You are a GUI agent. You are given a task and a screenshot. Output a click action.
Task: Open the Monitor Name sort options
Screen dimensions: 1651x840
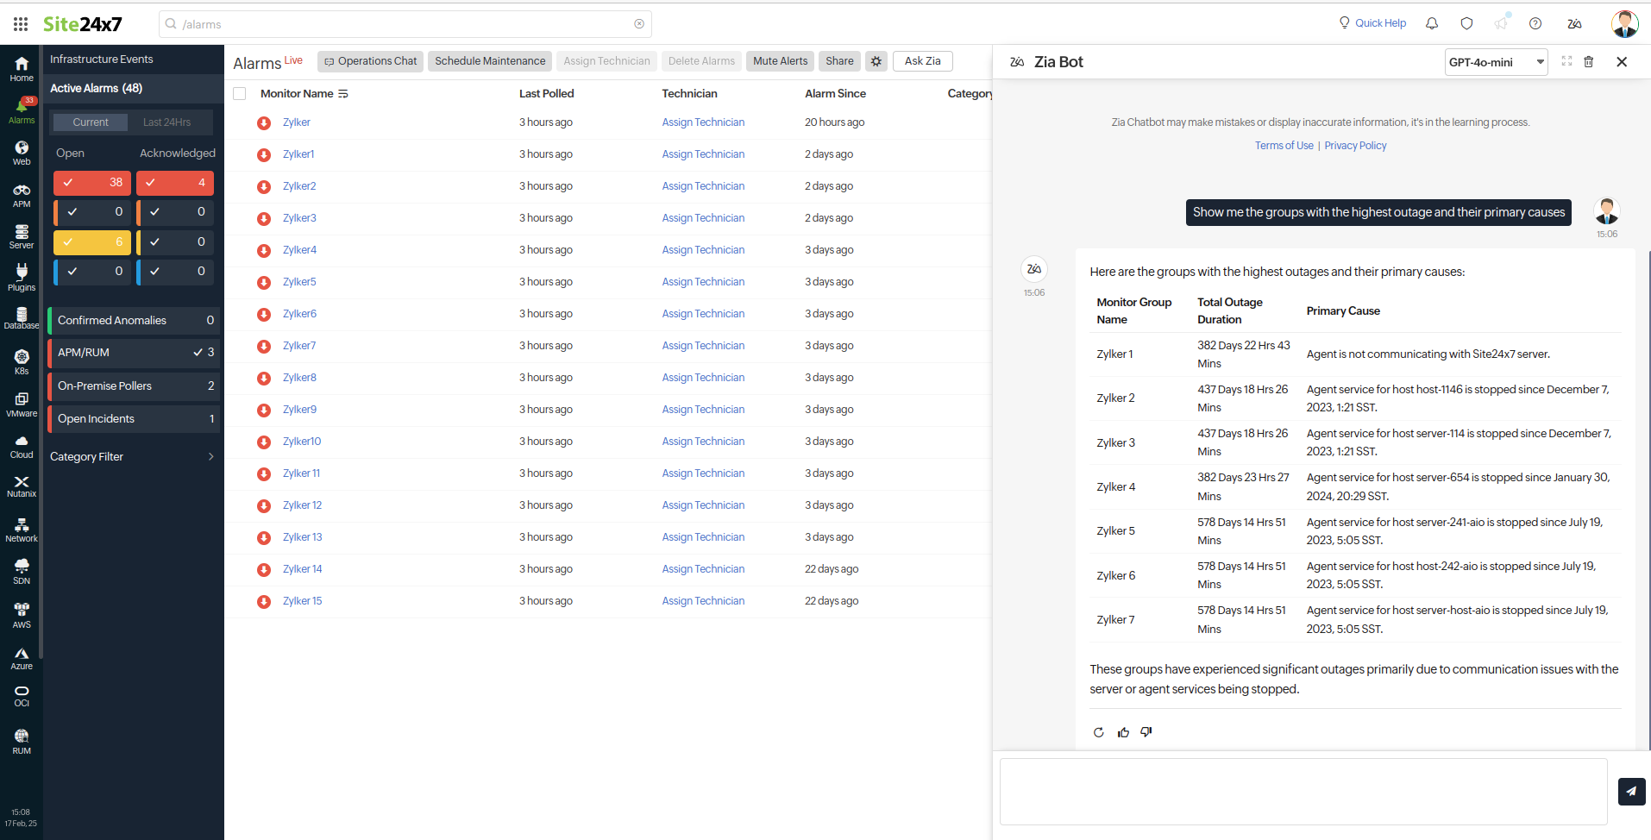342,93
